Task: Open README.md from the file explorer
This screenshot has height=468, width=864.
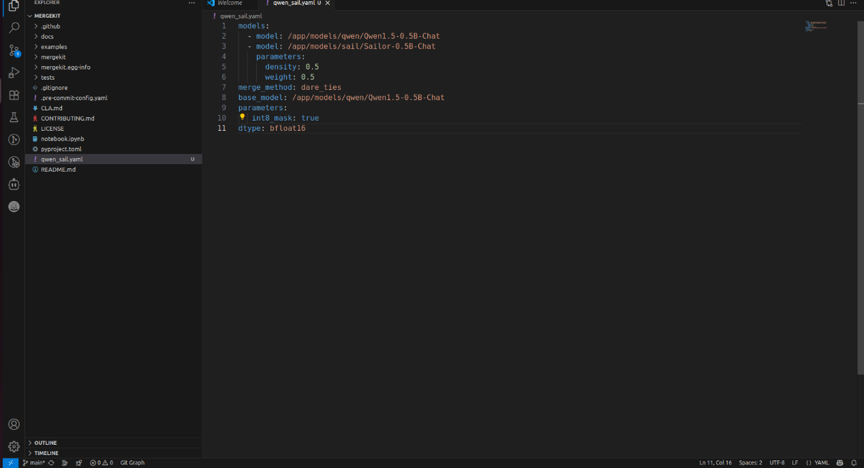Action: 58,170
